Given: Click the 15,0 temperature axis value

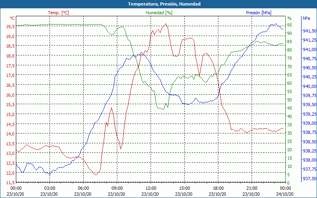Looking at the screenshot, I should [10, 114].
